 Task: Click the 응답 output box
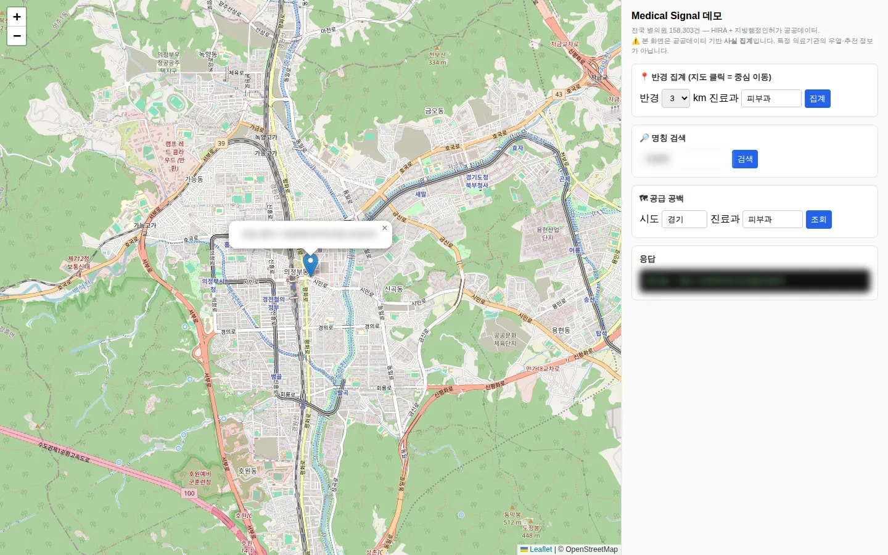(x=755, y=281)
